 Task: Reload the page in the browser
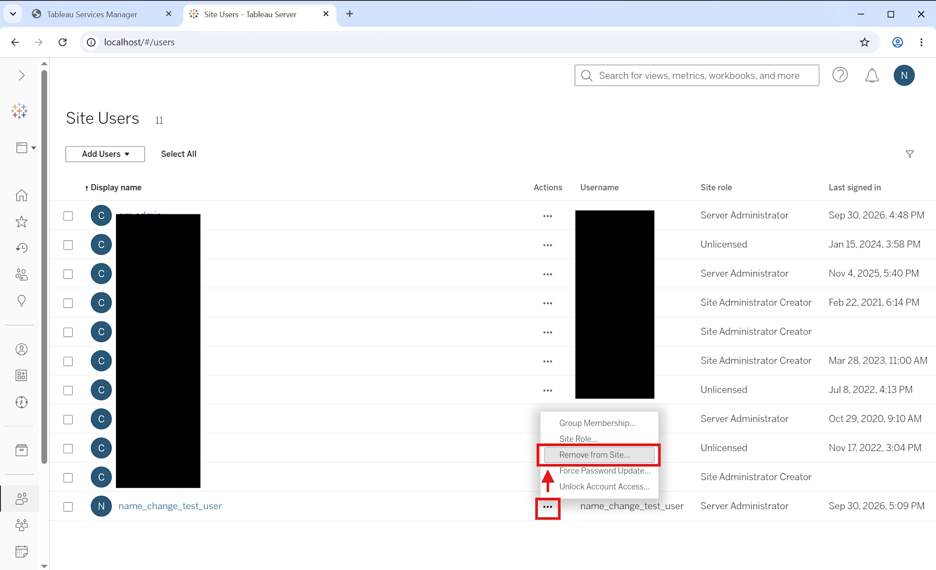point(63,42)
